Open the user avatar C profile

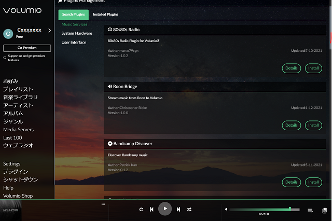(x=8, y=34)
